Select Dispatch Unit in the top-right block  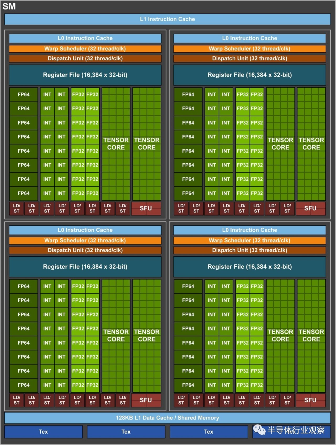[250, 59]
